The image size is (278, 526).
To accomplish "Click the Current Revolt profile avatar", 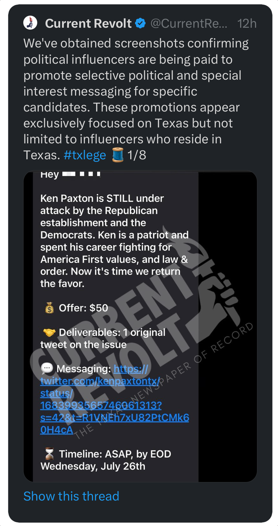I will click(x=31, y=23).
